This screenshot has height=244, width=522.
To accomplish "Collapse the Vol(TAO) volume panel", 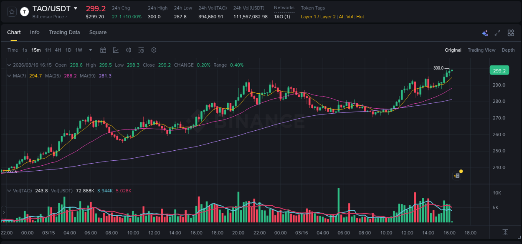I will tap(9, 190).
